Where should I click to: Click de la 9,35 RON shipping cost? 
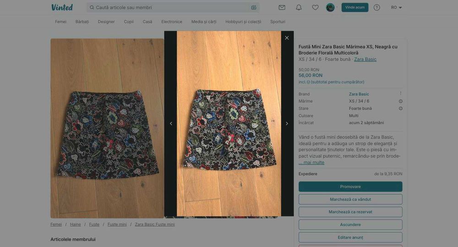click(388, 174)
